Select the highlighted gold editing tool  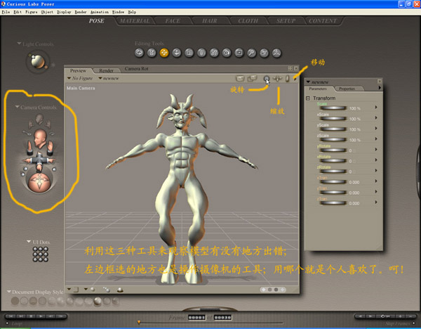click(164, 52)
